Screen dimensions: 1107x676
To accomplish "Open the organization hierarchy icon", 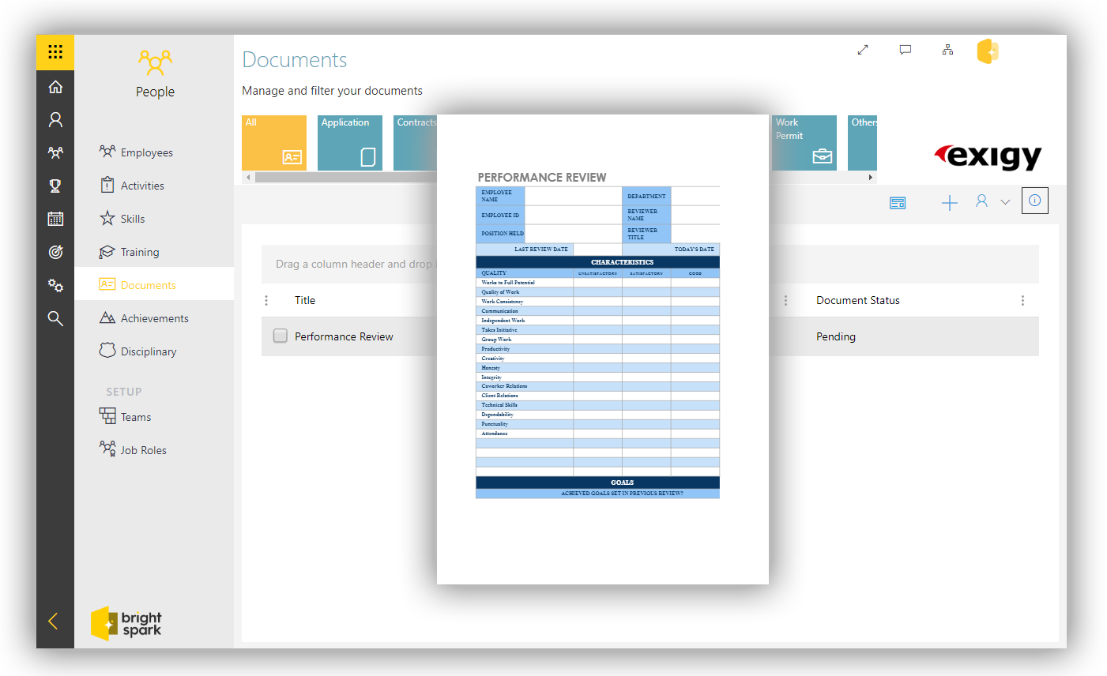I will [947, 50].
